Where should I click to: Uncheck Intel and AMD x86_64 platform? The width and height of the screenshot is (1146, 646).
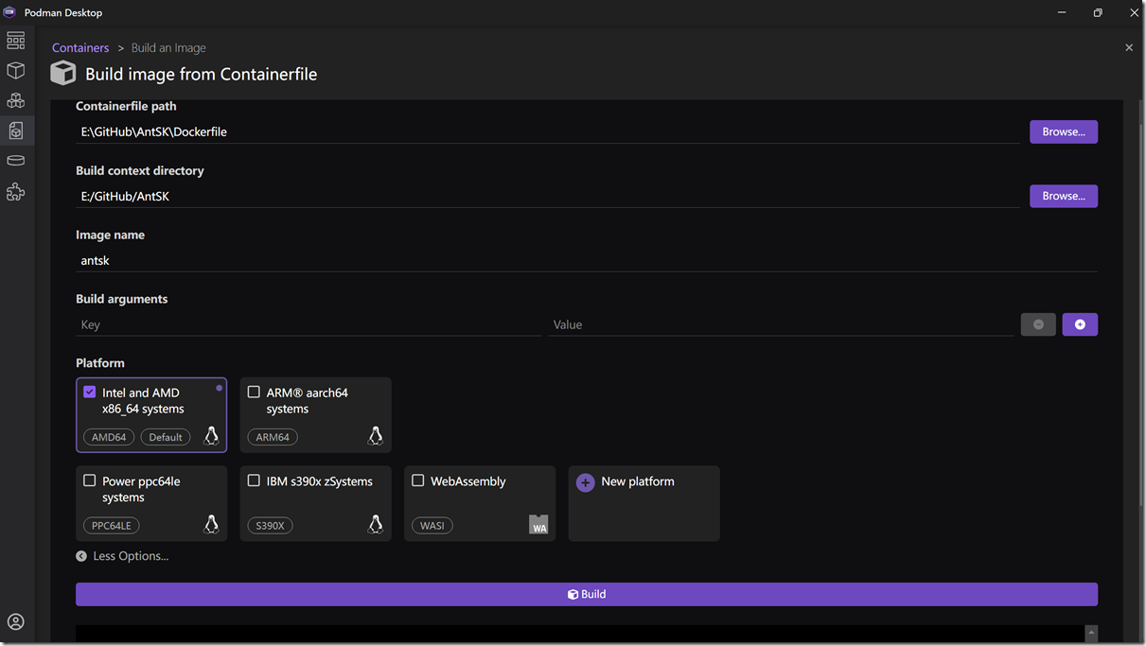(x=90, y=393)
